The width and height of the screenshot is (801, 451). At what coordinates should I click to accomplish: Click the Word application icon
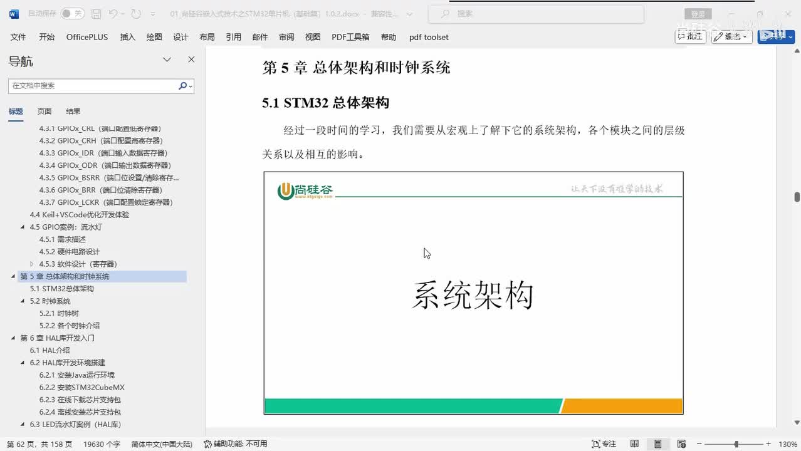(14, 13)
